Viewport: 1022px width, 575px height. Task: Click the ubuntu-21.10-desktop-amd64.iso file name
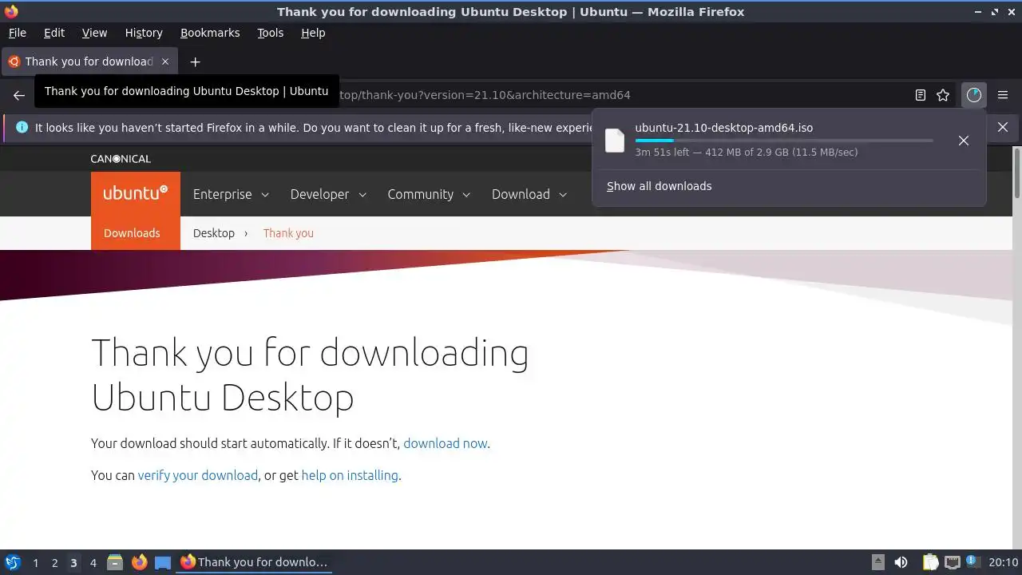[x=724, y=128]
